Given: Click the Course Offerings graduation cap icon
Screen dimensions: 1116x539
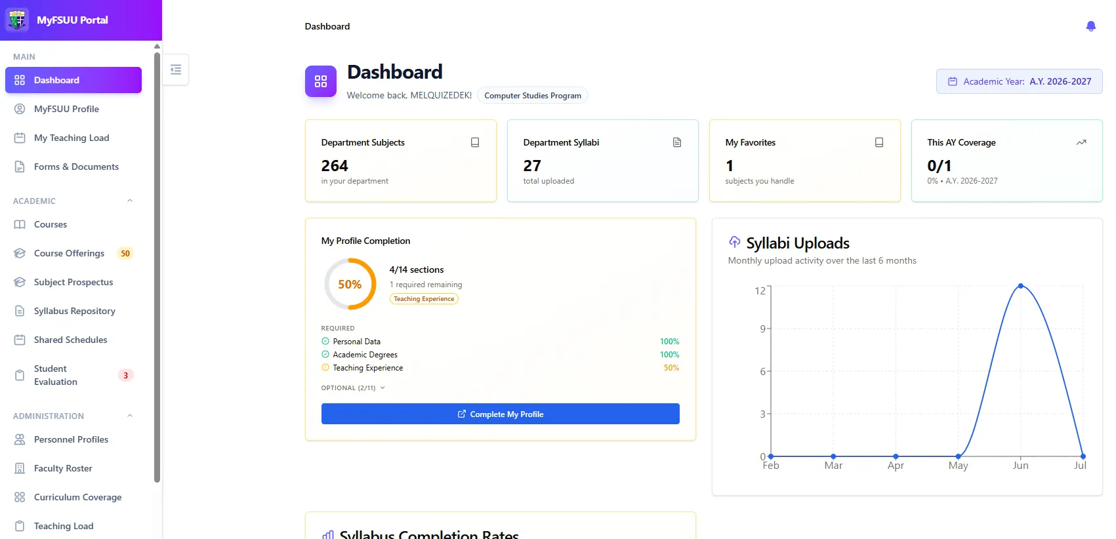Looking at the screenshot, I should pos(20,253).
